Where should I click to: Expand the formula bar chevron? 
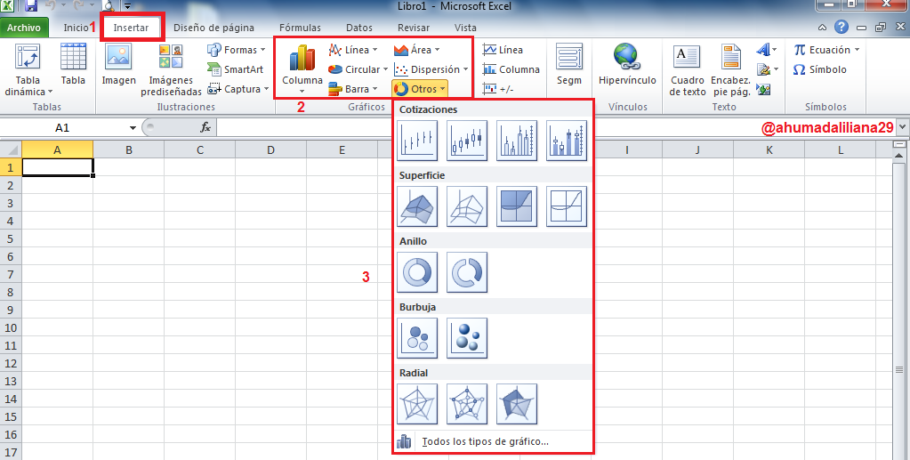tap(903, 127)
